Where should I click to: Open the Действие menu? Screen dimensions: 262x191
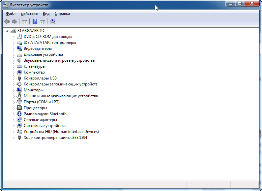(x=29, y=14)
